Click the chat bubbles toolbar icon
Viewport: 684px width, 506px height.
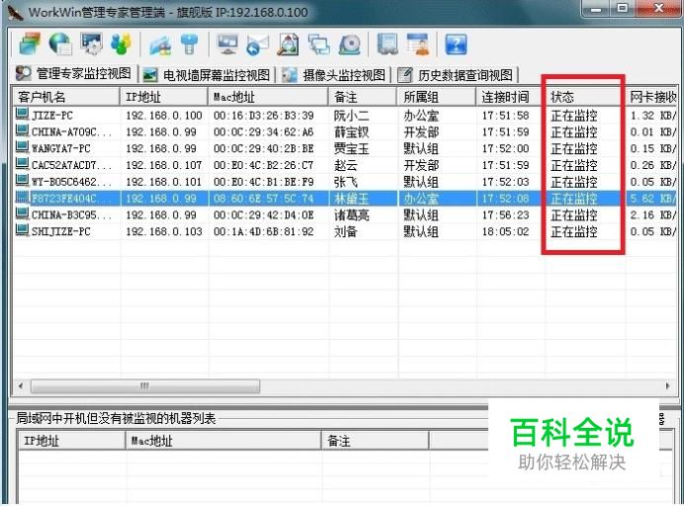(319, 44)
